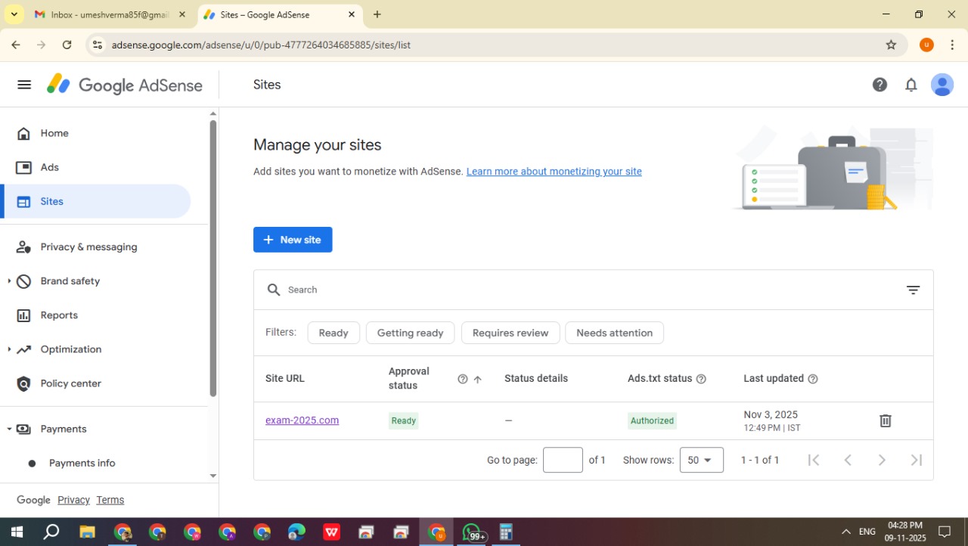968x546 pixels.
Task: Click the New site button
Action: (293, 240)
